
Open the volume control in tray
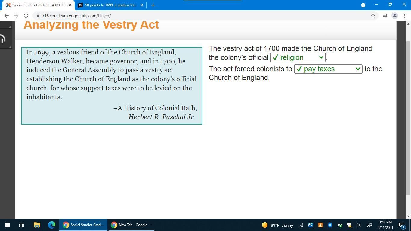point(359,225)
